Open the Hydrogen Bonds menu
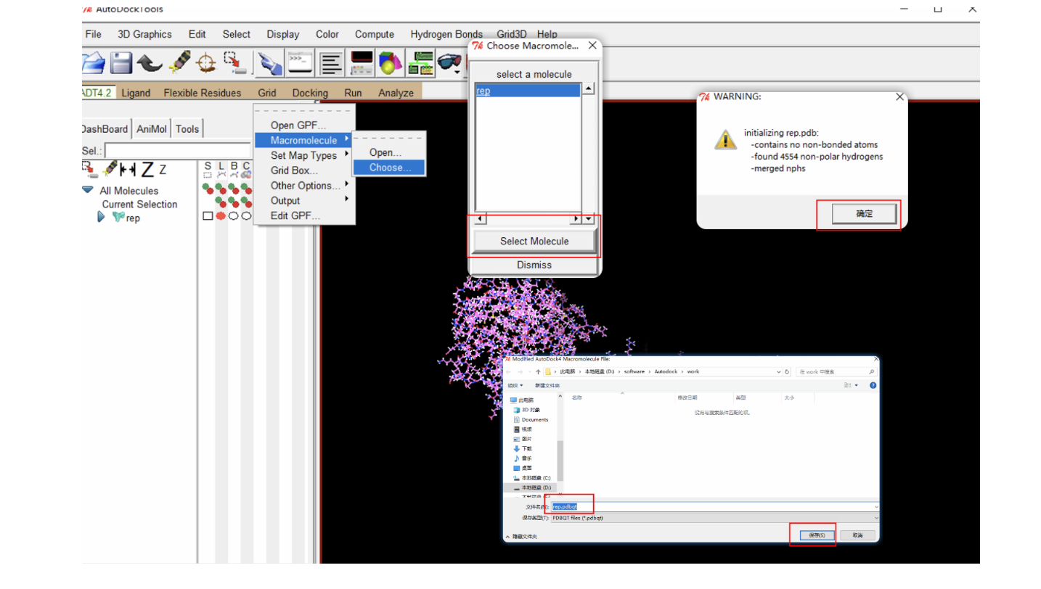Screen dimensions: 1041x589 pos(446,34)
